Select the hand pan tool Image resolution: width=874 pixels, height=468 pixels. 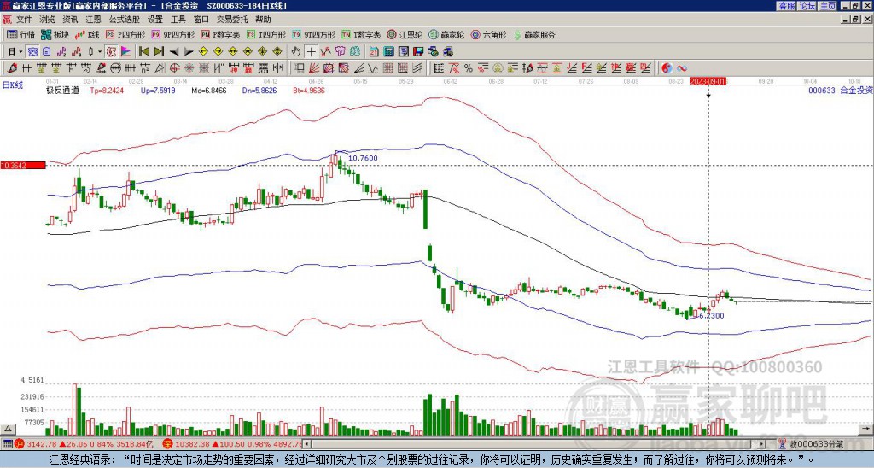pos(296,52)
